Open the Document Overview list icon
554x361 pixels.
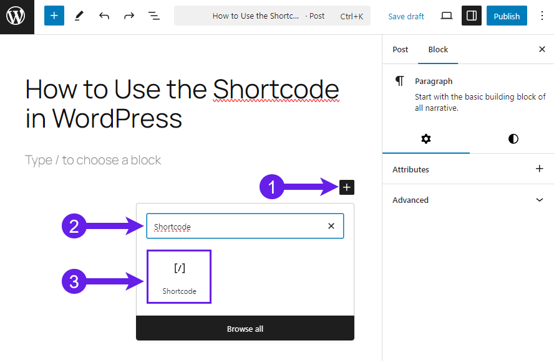click(x=153, y=16)
